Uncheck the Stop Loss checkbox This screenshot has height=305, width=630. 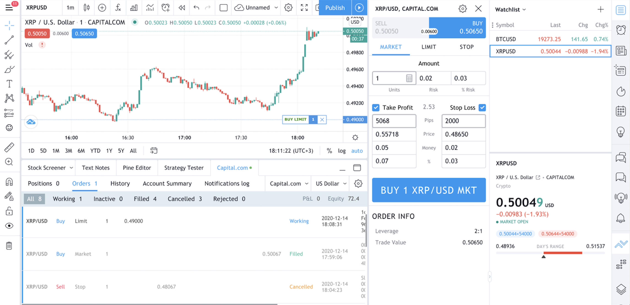482,107
